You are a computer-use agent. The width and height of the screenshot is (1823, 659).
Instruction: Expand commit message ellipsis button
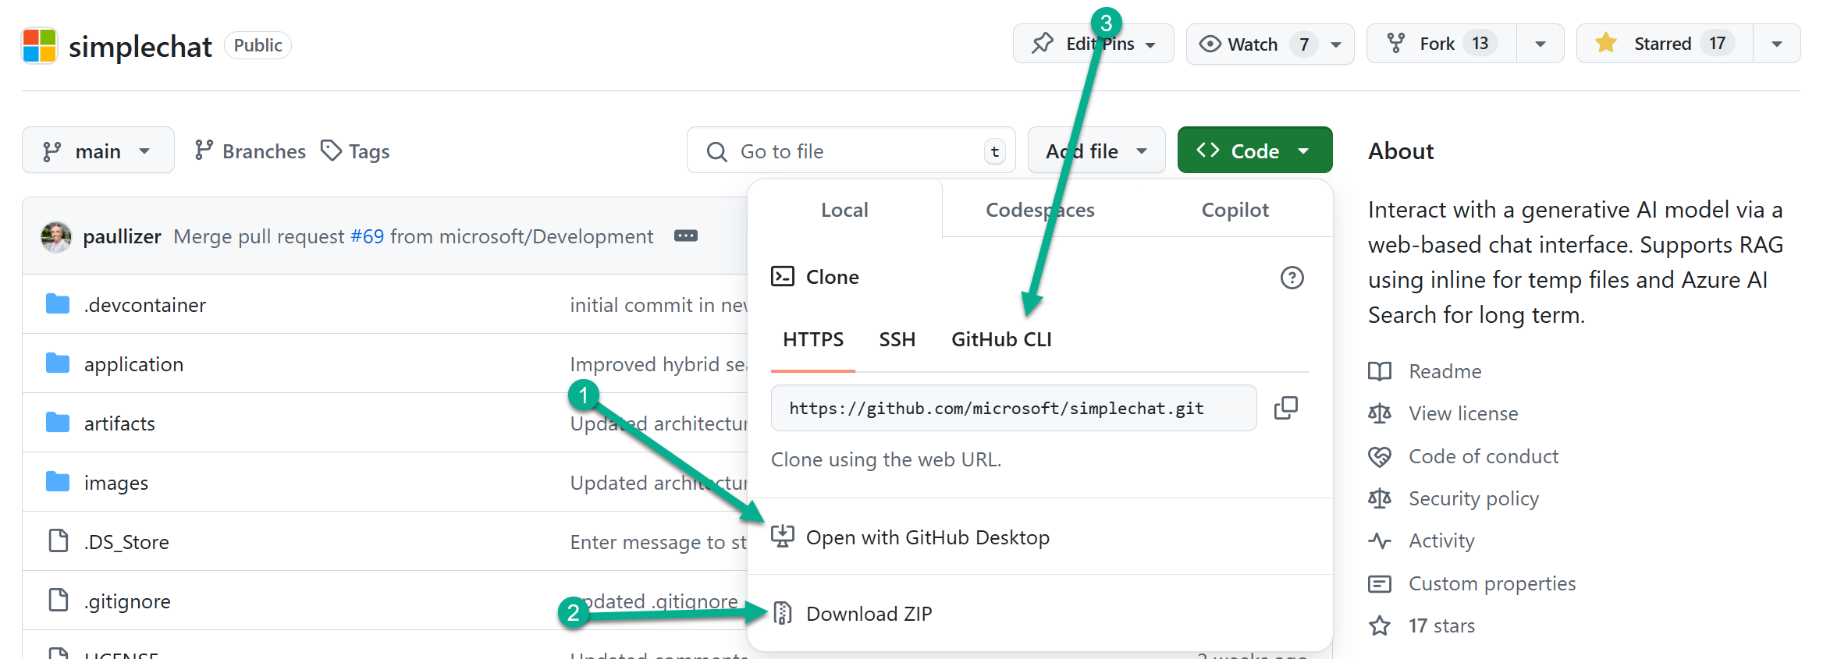(685, 236)
